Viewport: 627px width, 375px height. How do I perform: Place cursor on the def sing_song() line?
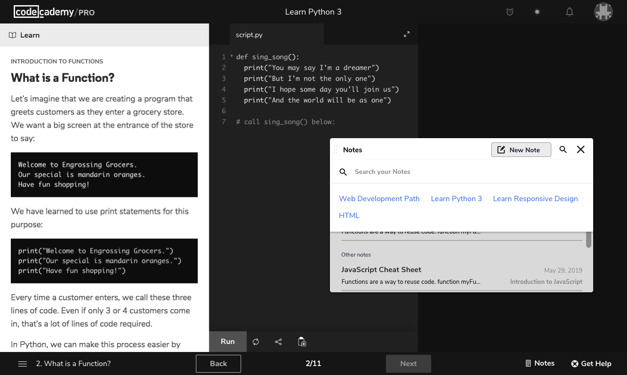click(x=267, y=57)
